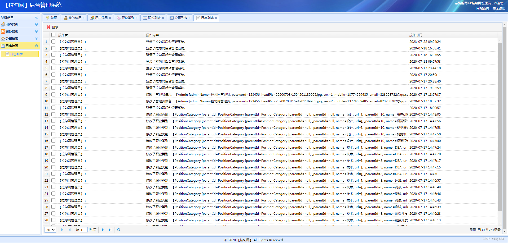Screen dimensions: 508x243
Task: Click the red delete X icon
Action: click(48, 27)
